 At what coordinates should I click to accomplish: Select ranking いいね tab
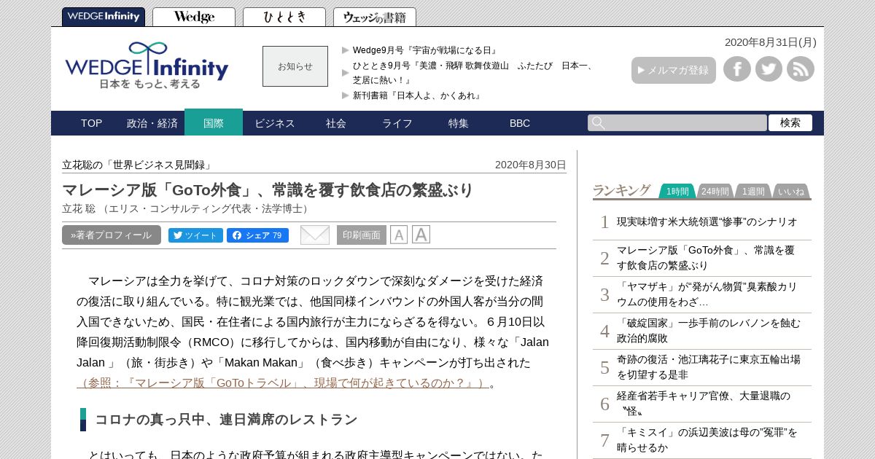(x=791, y=191)
